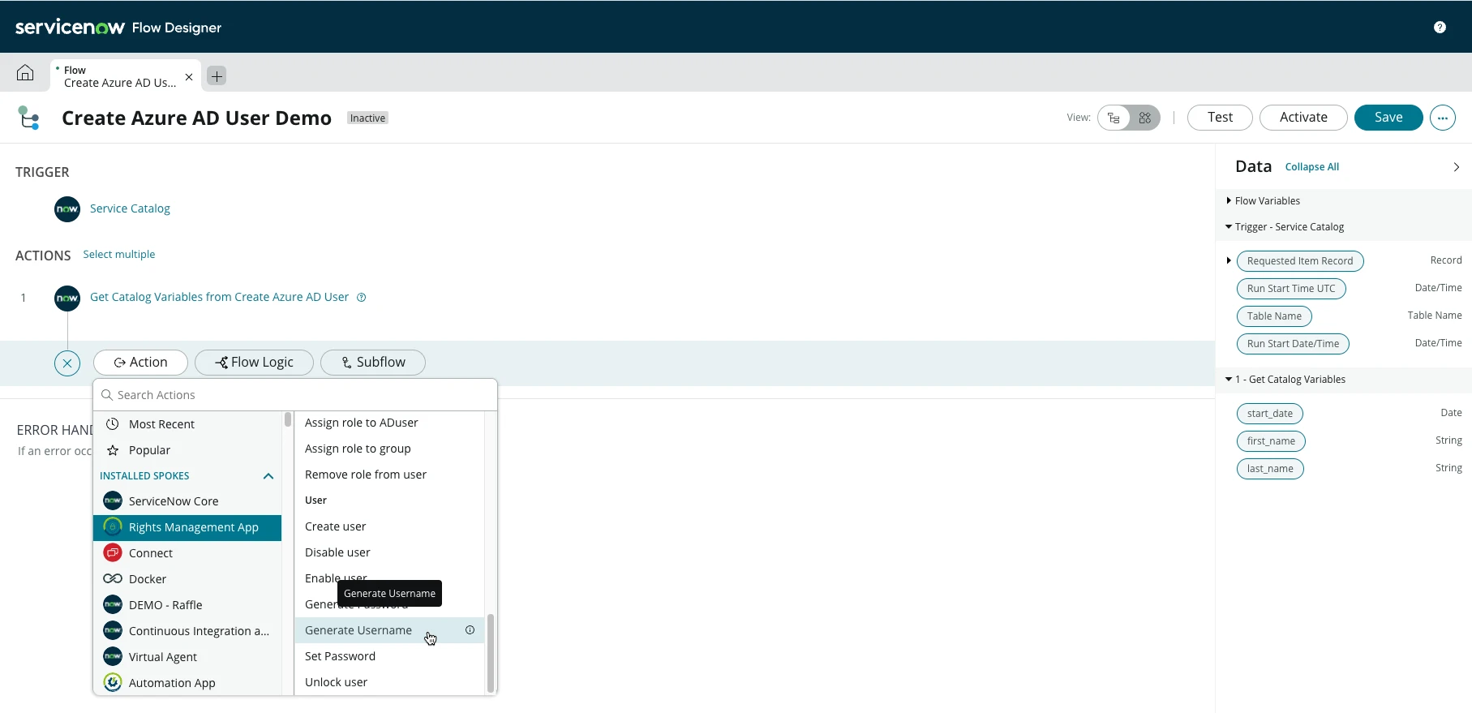Viewport: 1472px width, 713px height.
Task: Click the Activate button
Action: point(1303,118)
